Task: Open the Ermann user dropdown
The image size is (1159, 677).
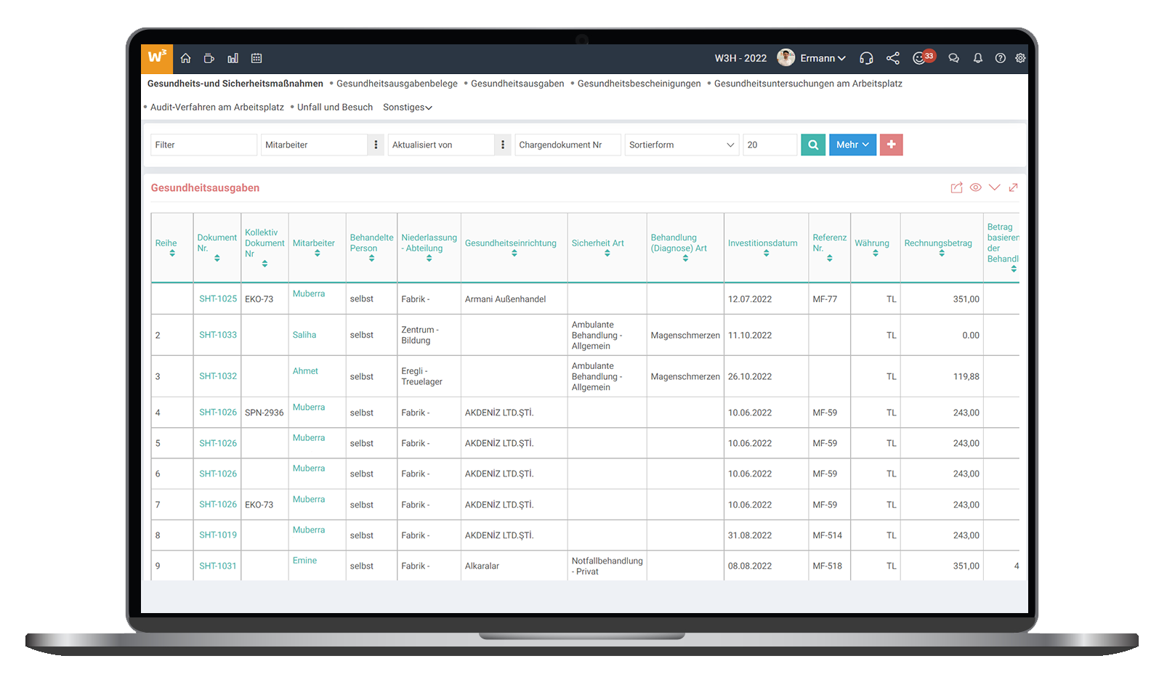Action: click(823, 58)
